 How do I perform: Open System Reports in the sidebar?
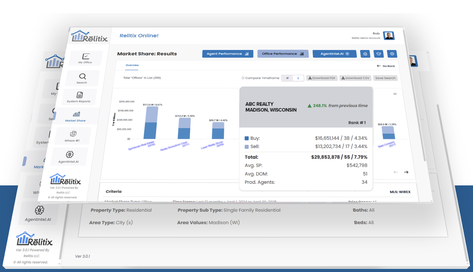pos(79,97)
